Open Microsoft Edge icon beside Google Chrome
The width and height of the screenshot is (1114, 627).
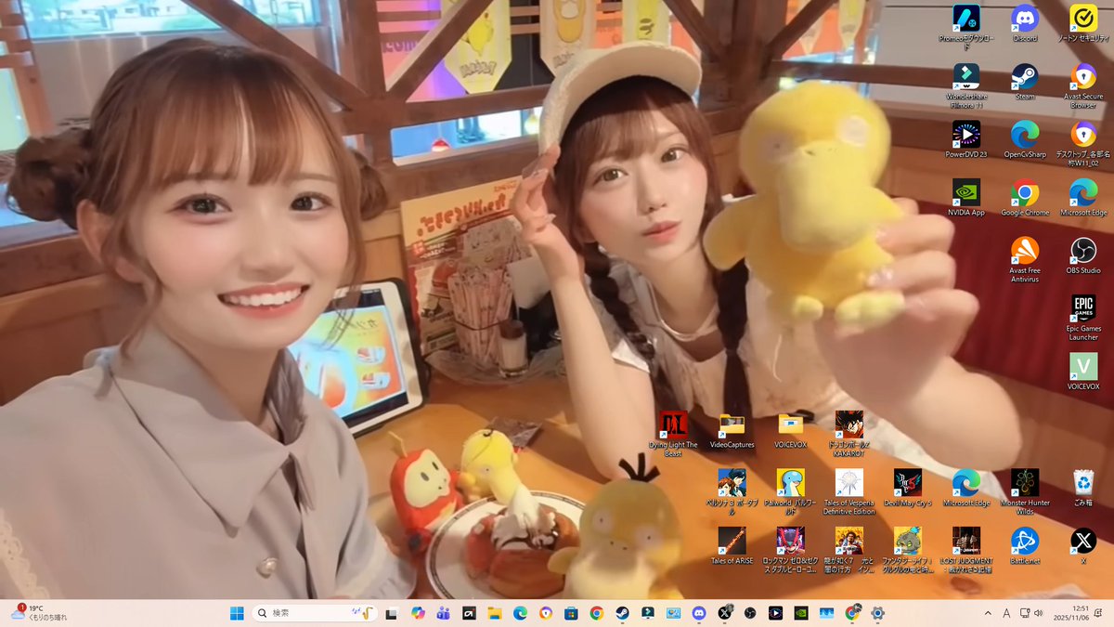pos(1082,198)
